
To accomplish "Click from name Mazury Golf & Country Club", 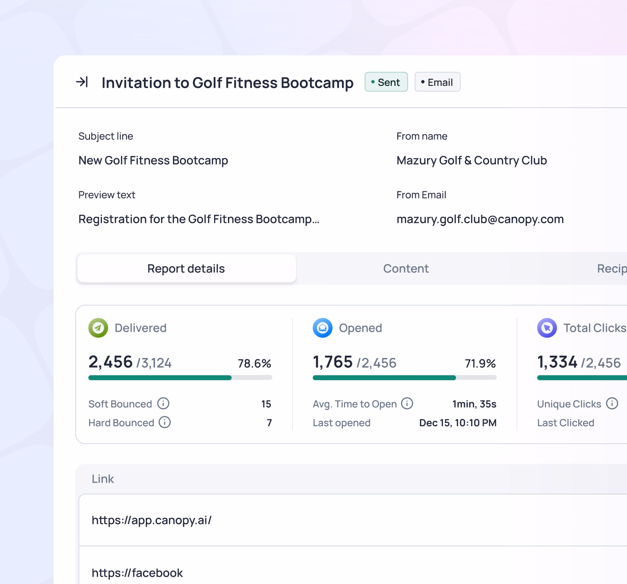I will [472, 161].
